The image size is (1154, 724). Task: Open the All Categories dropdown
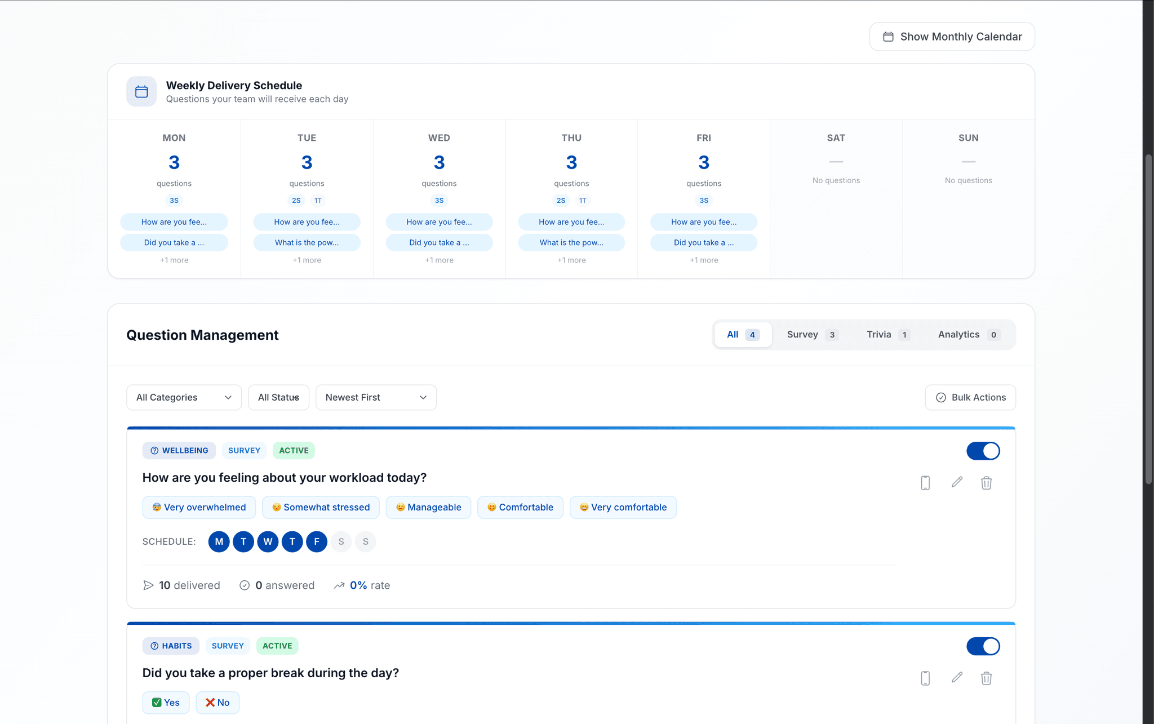click(184, 397)
